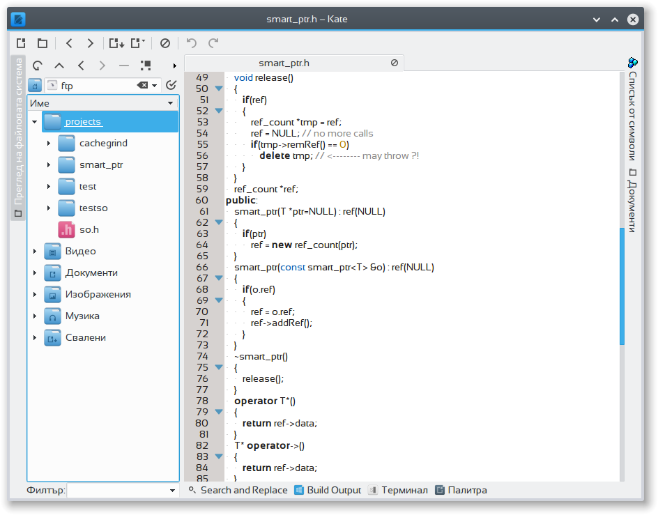Click the Kate application icon in the title bar
Screen dimensions: 658x515
(x=18, y=19)
